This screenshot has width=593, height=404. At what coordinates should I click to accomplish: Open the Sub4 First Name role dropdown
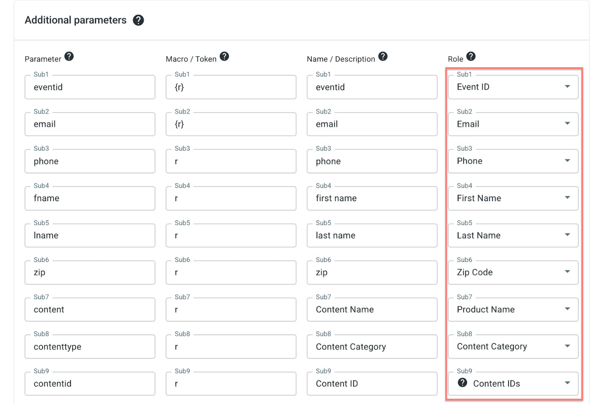[513, 198]
